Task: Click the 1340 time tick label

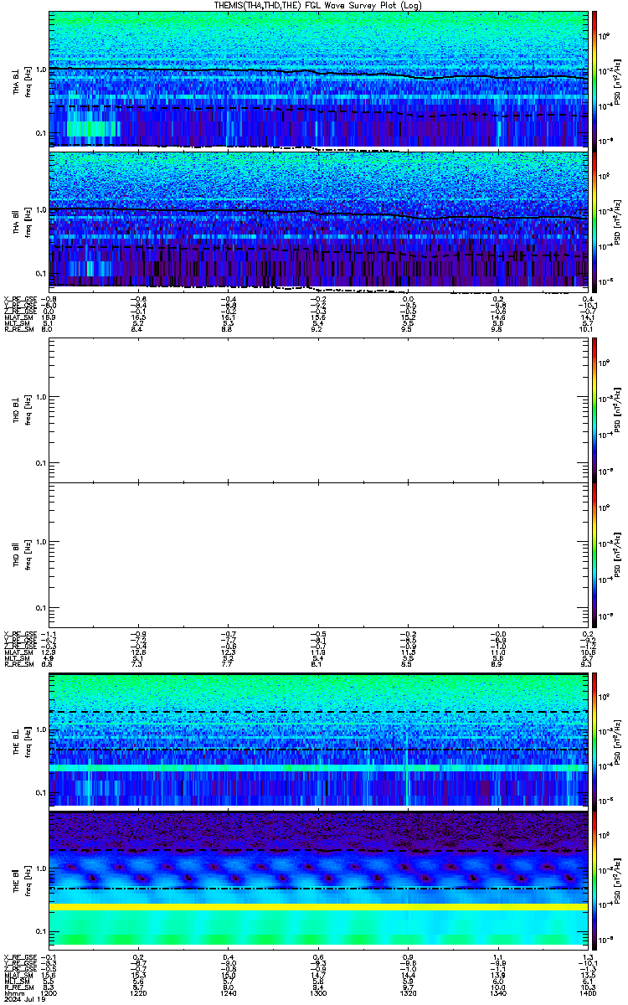Action: (x=497, y=993)
